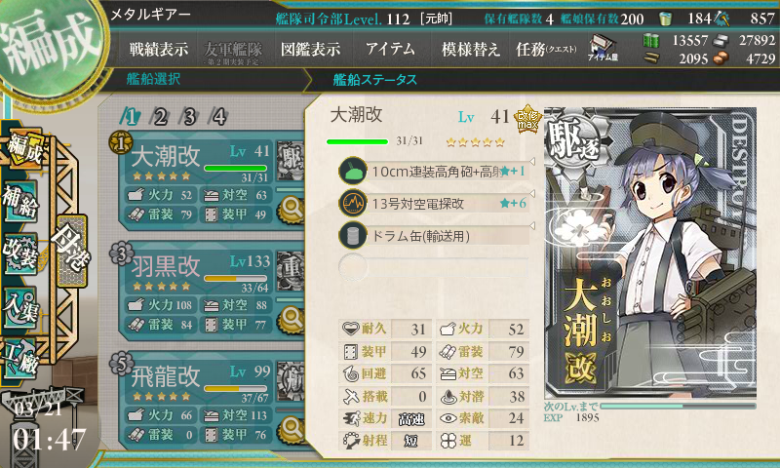Open the 改装 remodel sidebar icon
The width and height of the screenshot is (780, 468).
click(19, 253)
